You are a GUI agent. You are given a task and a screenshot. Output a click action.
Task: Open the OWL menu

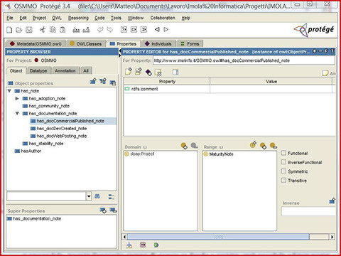[57, 18]
